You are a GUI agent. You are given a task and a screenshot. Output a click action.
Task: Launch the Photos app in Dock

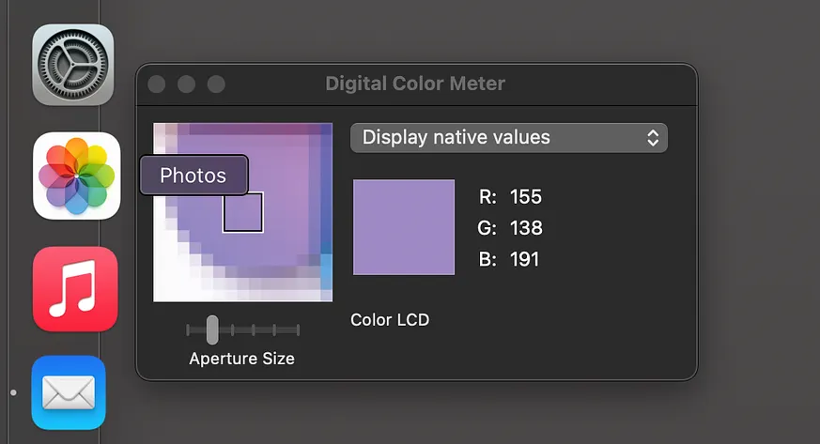[x=77, y=176]
